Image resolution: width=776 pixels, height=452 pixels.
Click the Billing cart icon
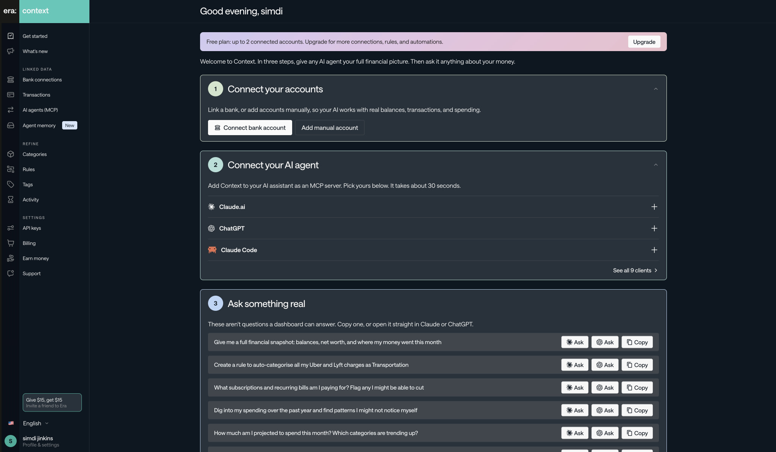(x=11, y=243)
